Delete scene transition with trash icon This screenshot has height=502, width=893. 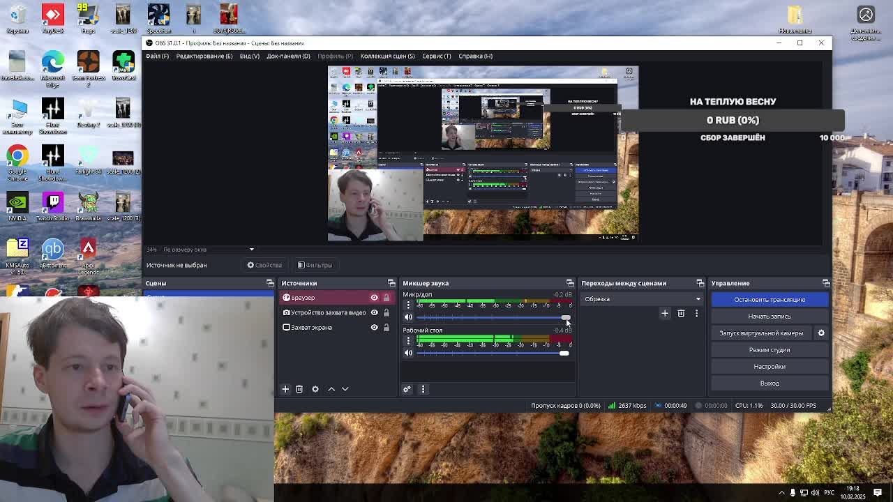pos(681,313)
